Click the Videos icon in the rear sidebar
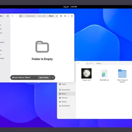 click(60, 102)
